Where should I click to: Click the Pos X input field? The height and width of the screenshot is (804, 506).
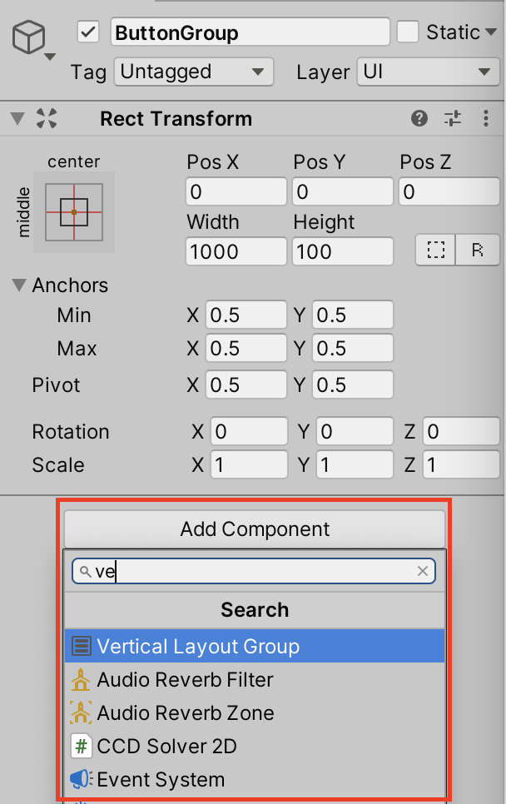(x=236, y=191)
